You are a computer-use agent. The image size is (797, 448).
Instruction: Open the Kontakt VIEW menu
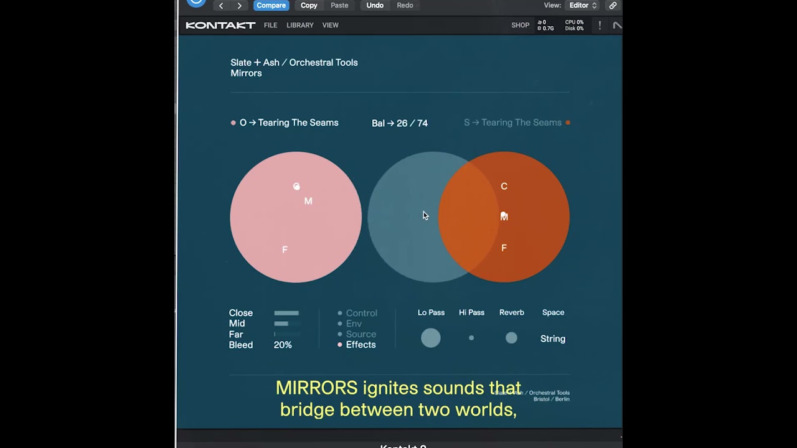(331, 26)
